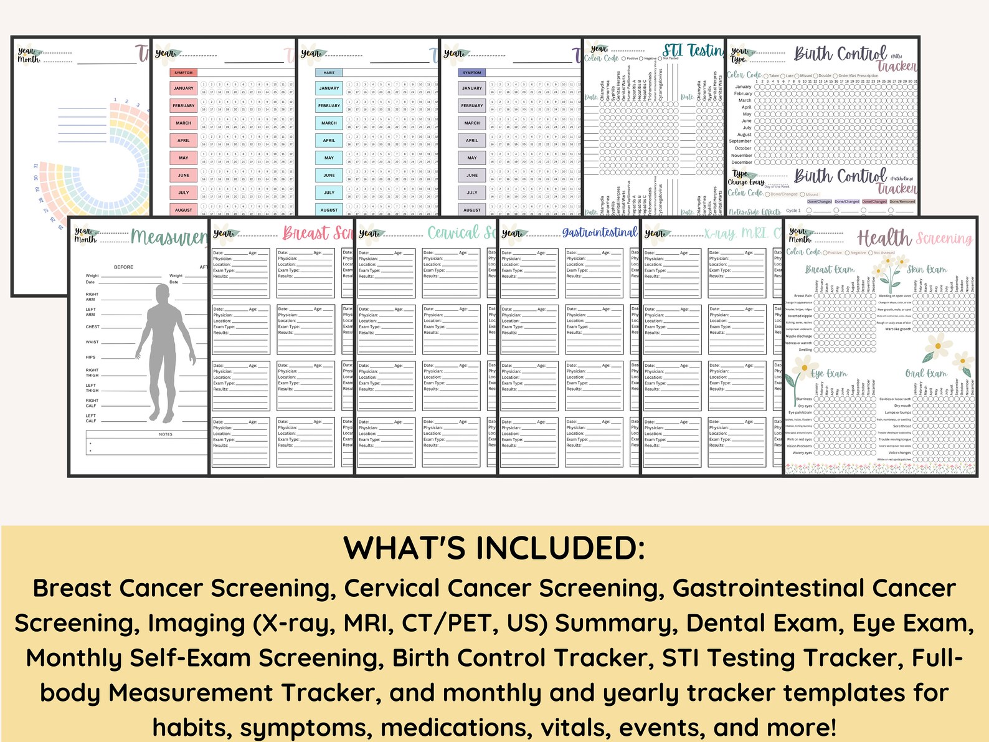The width and height of the screenshot is (989, 742).
Task: Open the X-ray, MRI imaging summary page
Action: 712,347
